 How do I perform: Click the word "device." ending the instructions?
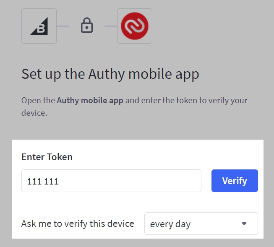pyautogui.click(x=34, y=113)
